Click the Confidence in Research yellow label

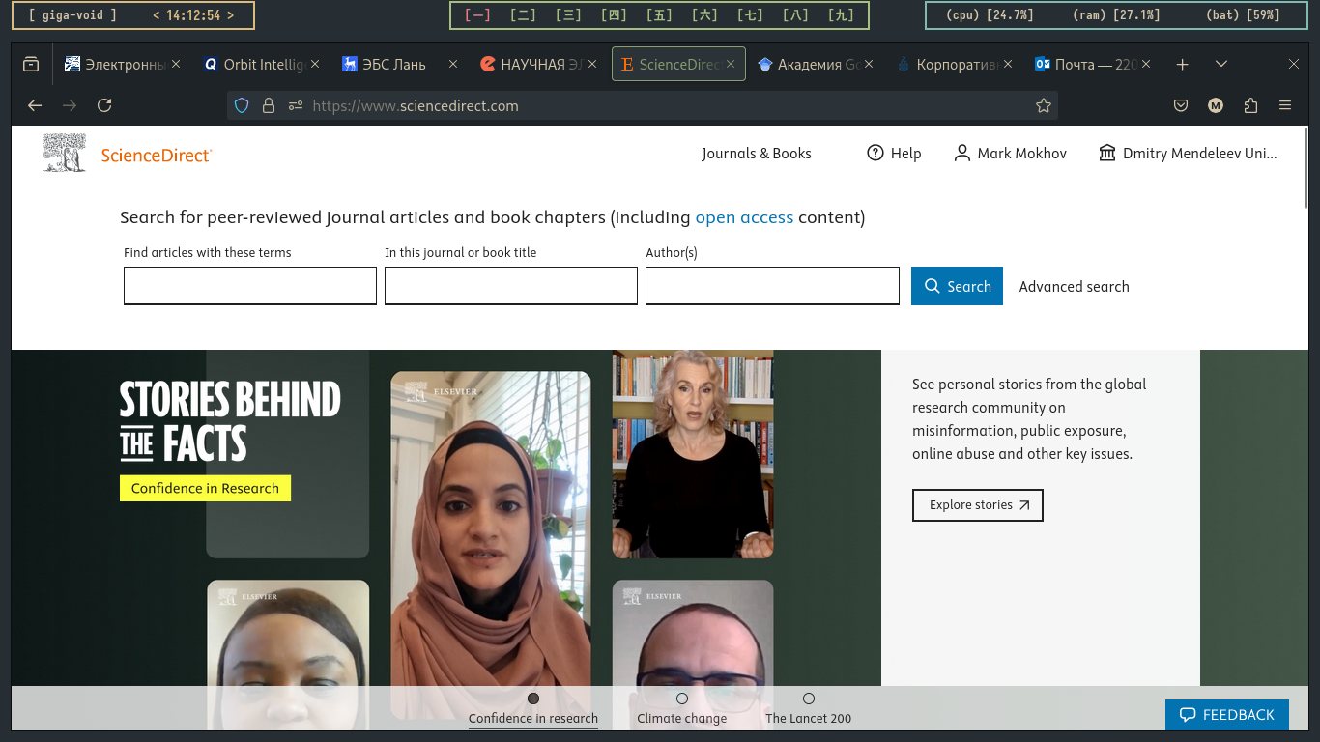coord(205,488)
